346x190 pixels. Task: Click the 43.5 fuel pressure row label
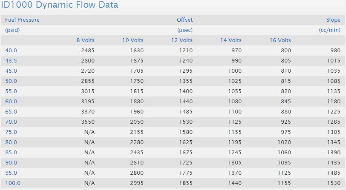(x=11, y=61)
